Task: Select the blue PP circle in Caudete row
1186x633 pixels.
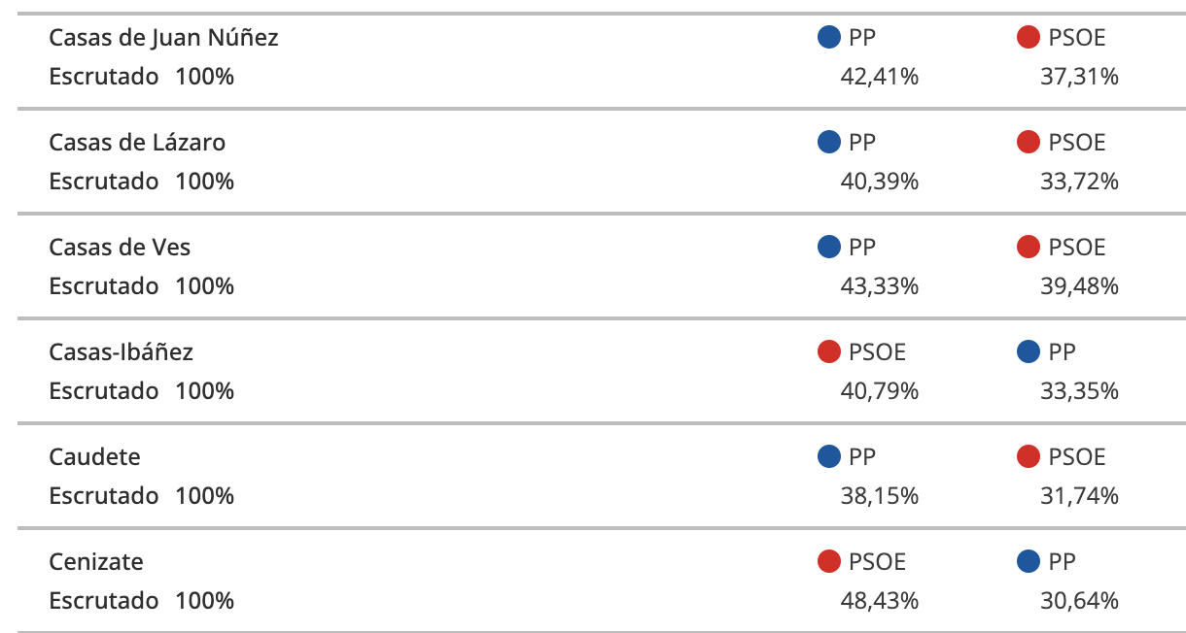Action: click(829, 457)
